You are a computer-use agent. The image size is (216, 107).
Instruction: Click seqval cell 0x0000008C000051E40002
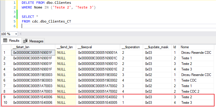98,97
